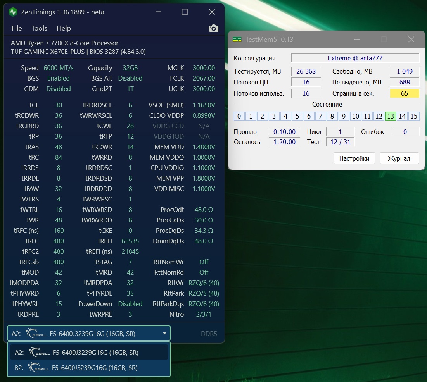Click the Extreme @ anta777 configuration field
This screenshot has height=382, width=427.
tap(355, 59)
